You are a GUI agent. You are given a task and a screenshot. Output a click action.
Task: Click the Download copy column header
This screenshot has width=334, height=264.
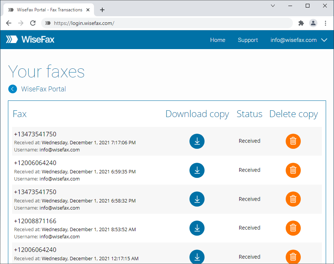click(x=197, y=114)
